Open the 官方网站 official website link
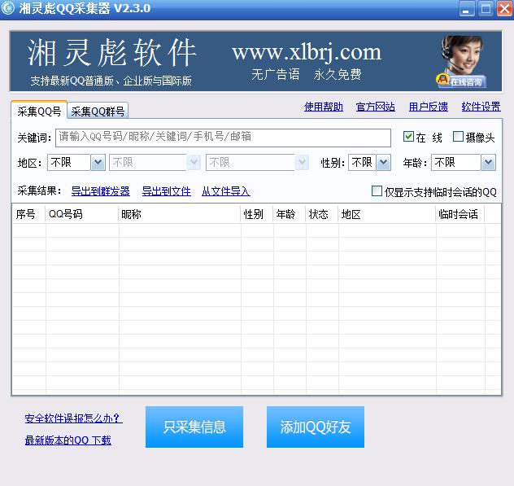514x486 pixels. 376,107
